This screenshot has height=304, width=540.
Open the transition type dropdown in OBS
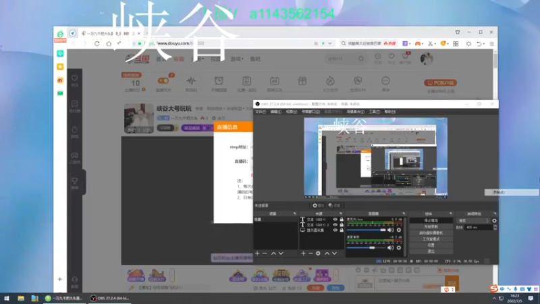473,221
